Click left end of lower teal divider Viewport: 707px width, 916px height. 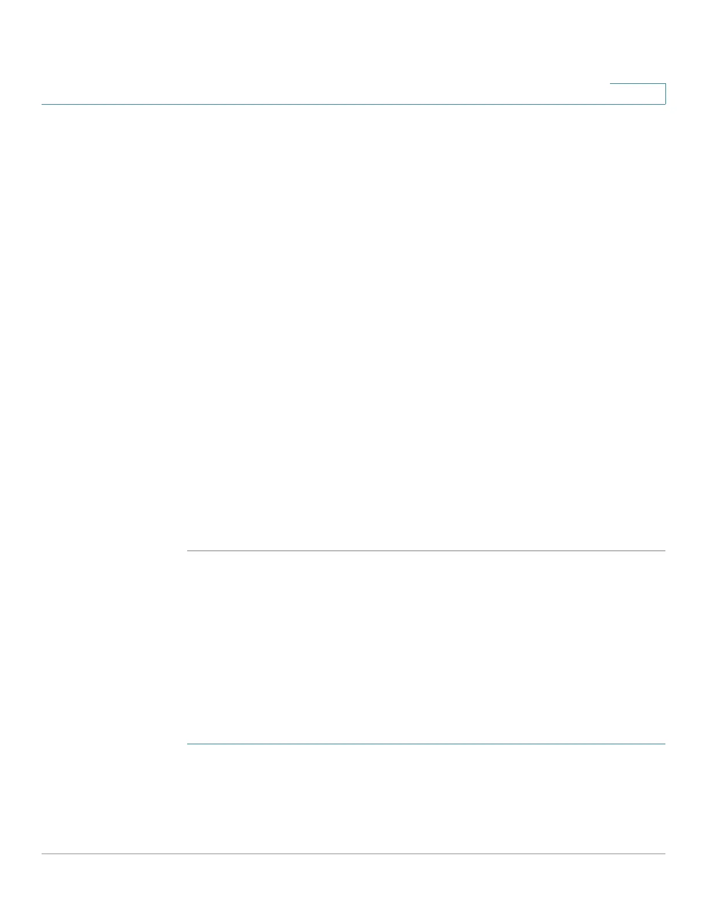click(x=189, y=744)
